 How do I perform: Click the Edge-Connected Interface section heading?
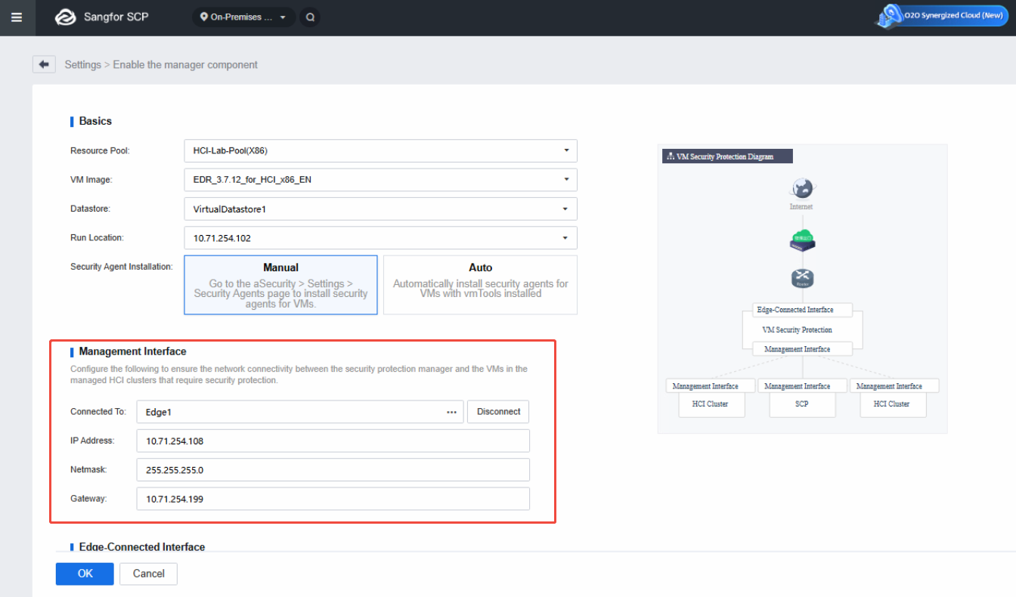[142, 546]
